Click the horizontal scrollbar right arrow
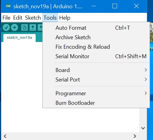 (135, 136)
